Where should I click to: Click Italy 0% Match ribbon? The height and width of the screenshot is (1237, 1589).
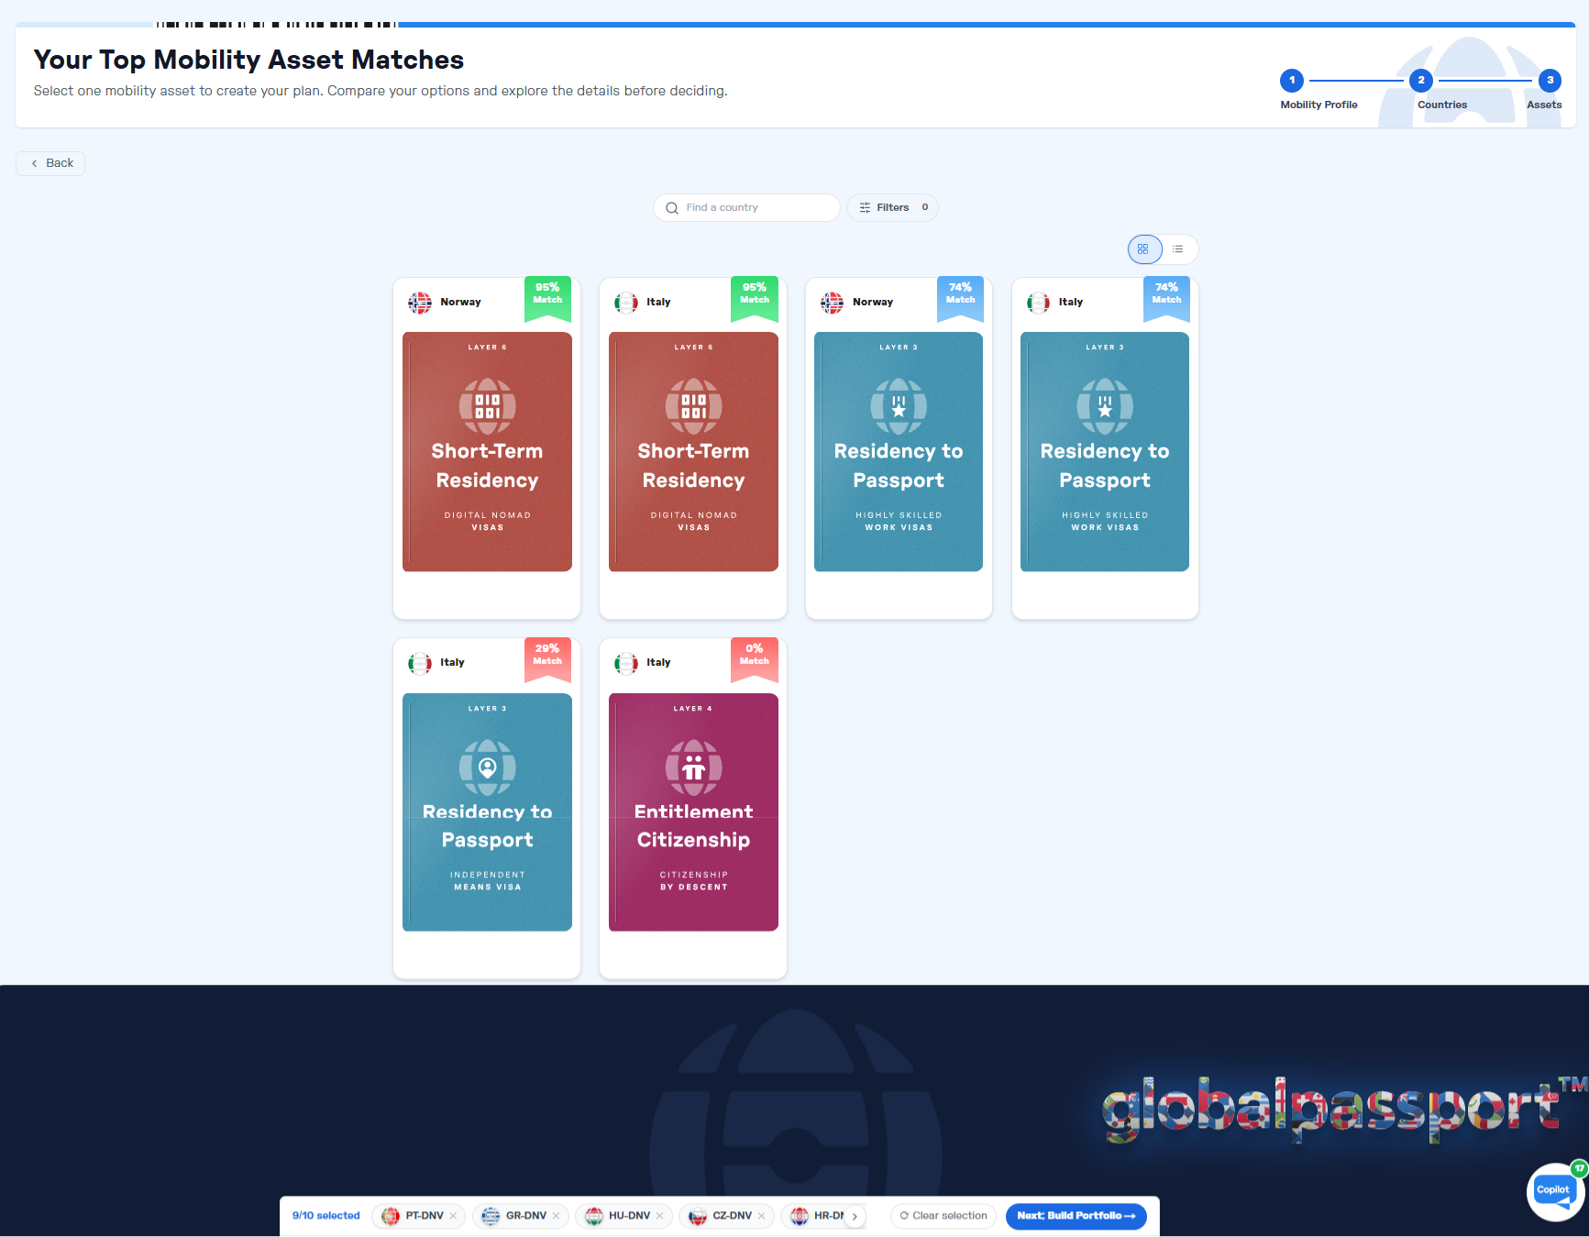tap(755, 659)
